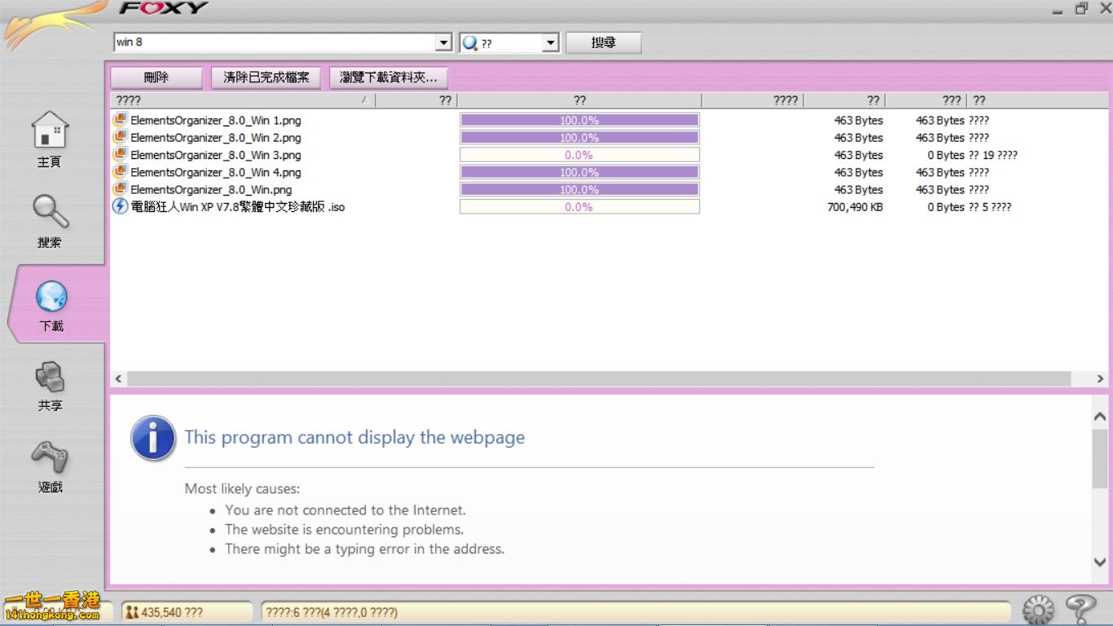This screenshot has width=1113, height=626.
Task: Expand the search history dropdown arrow
Action: pos(443,42)
